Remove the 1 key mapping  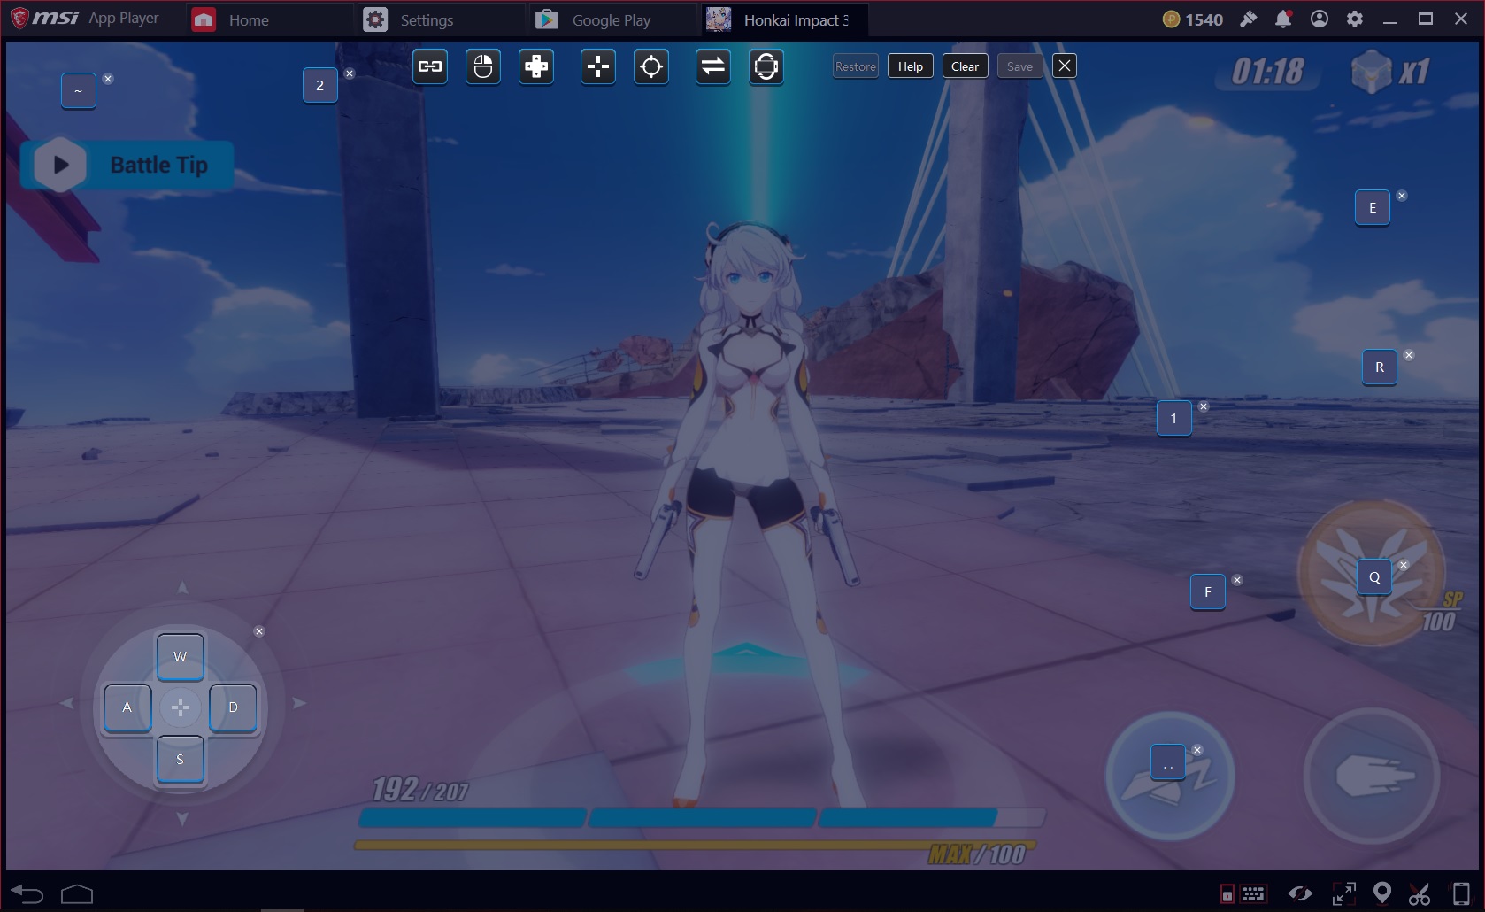click(x=1204, y=406)
